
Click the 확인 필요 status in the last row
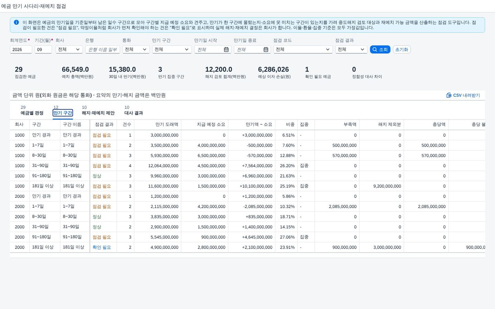pyautogui.click(x=102, y=247)
